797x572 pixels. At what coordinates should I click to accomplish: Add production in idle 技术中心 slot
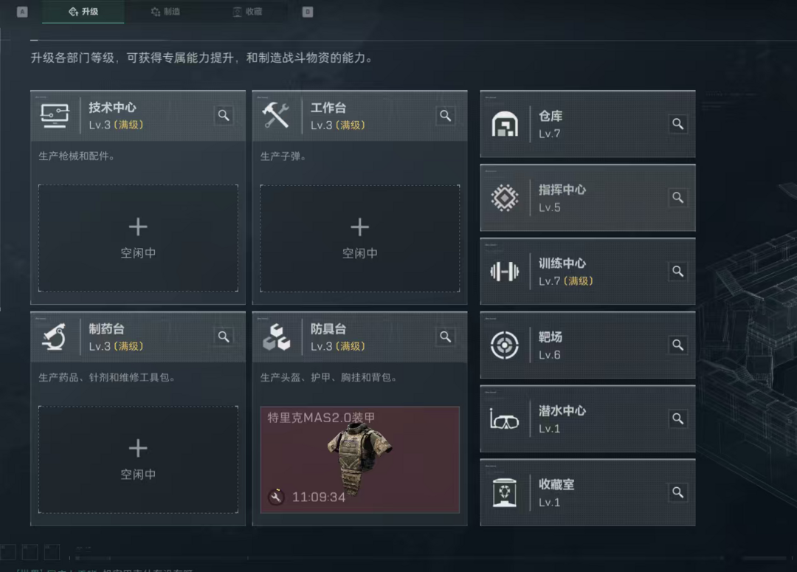[138, 238]
